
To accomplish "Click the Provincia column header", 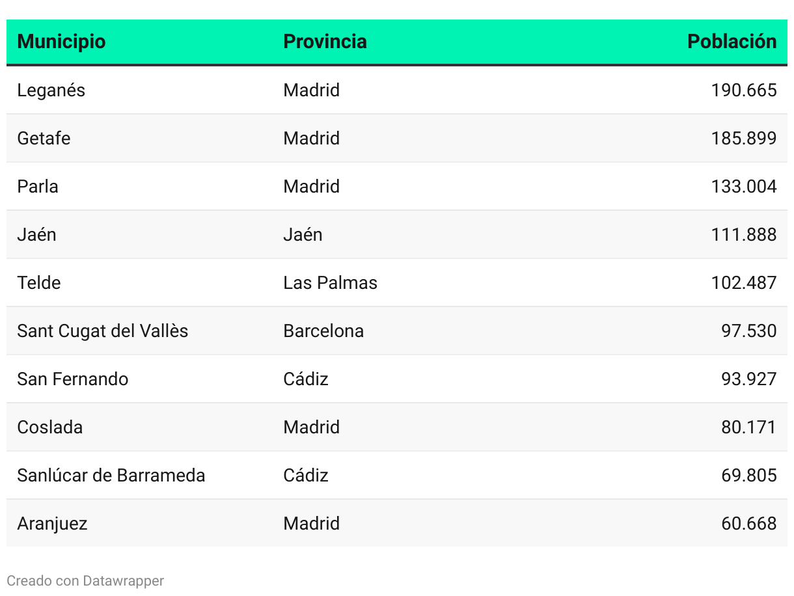I will (325, 42).
